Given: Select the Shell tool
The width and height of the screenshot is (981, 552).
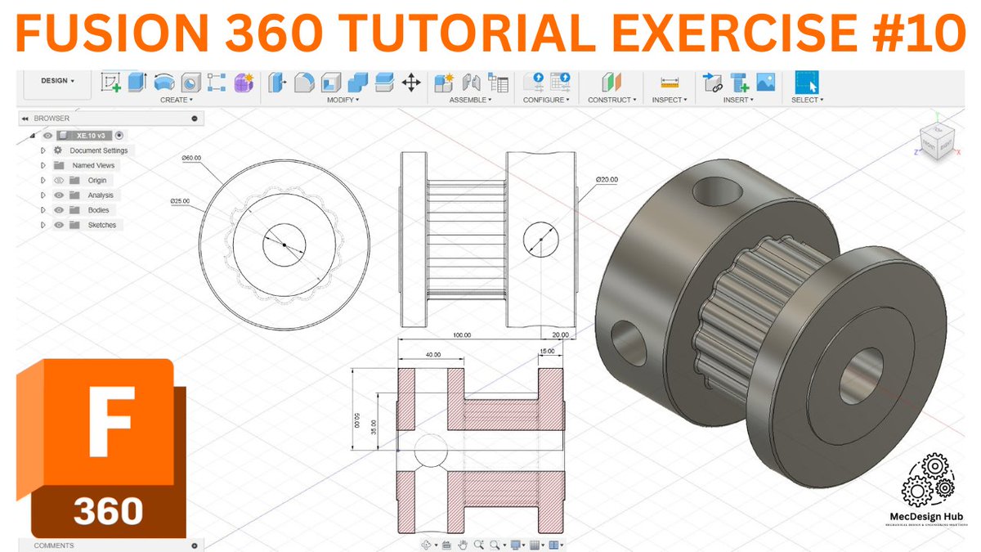Looking at the screenshot, I should pyautogui.click(x=330, y=82).
